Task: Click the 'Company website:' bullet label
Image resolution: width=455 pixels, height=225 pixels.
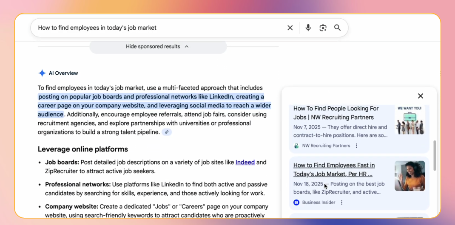Action: [72, 207]
